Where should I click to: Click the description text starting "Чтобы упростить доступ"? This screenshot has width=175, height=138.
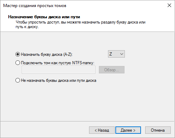[80, 25]
